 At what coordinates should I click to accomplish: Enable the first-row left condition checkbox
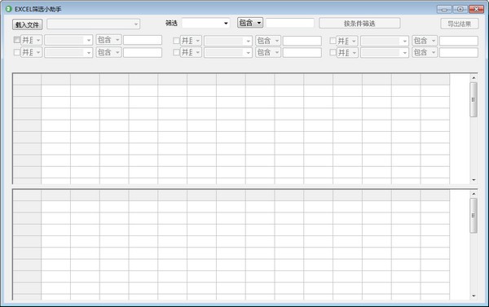click(17, 40)
